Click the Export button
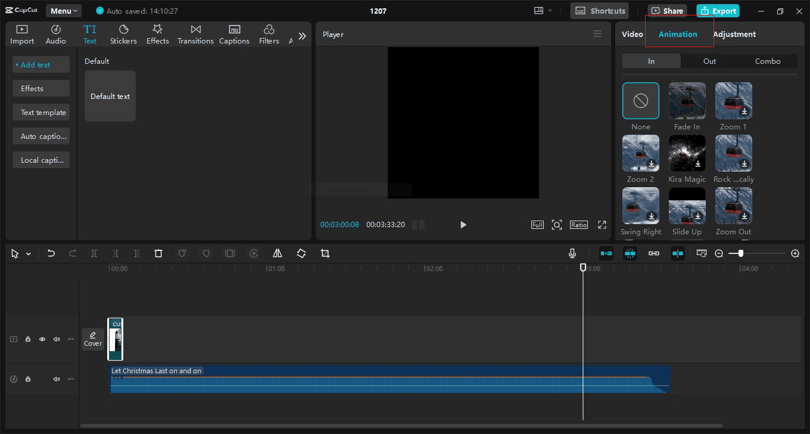810x434 pixels. click(x=718, y=11)
